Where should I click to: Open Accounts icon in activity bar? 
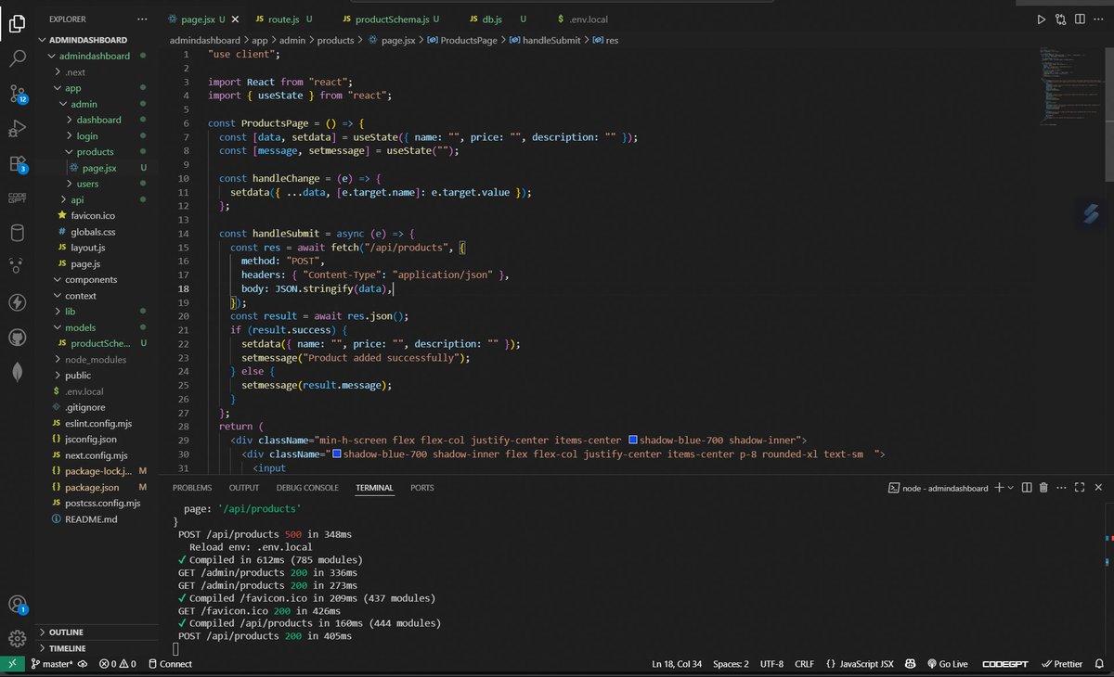[17, 605]
